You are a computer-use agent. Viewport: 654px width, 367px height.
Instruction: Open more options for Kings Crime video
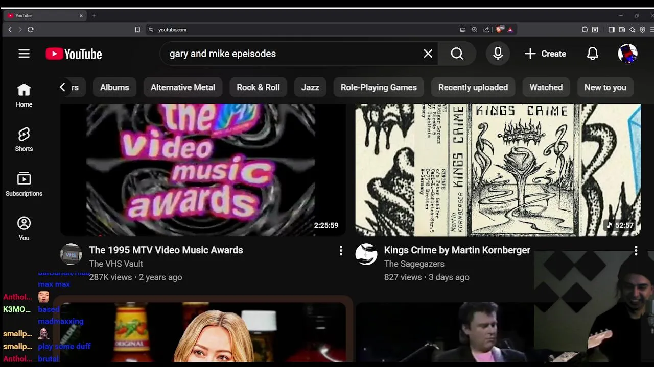tap(636, 250)
